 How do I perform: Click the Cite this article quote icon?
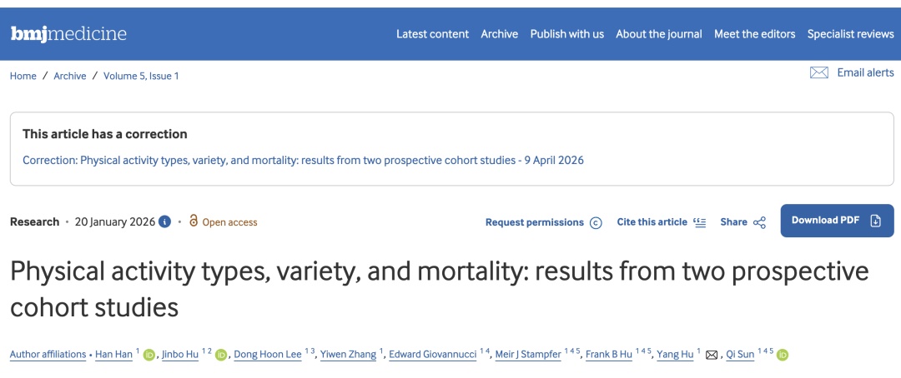tap(699, 222)
